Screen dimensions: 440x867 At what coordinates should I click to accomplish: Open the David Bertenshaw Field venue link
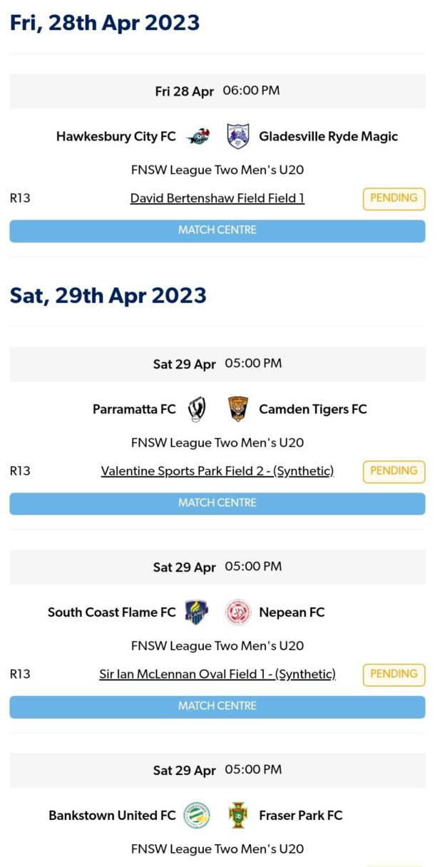pyautogui.click(x=218, y=198)
